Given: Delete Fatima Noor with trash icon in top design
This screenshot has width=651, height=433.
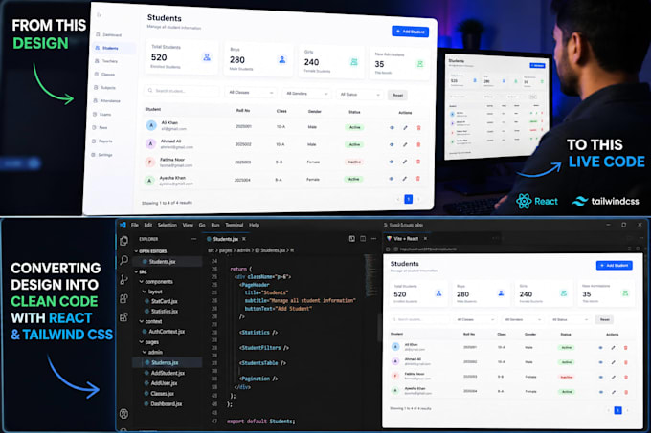Looking at the screenshot, I should click(x=418, y=162).
